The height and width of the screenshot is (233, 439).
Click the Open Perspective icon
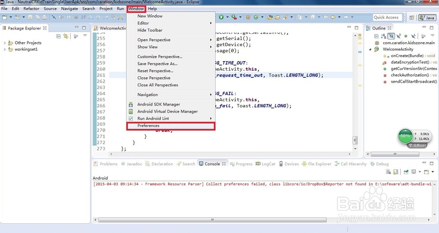412,18
